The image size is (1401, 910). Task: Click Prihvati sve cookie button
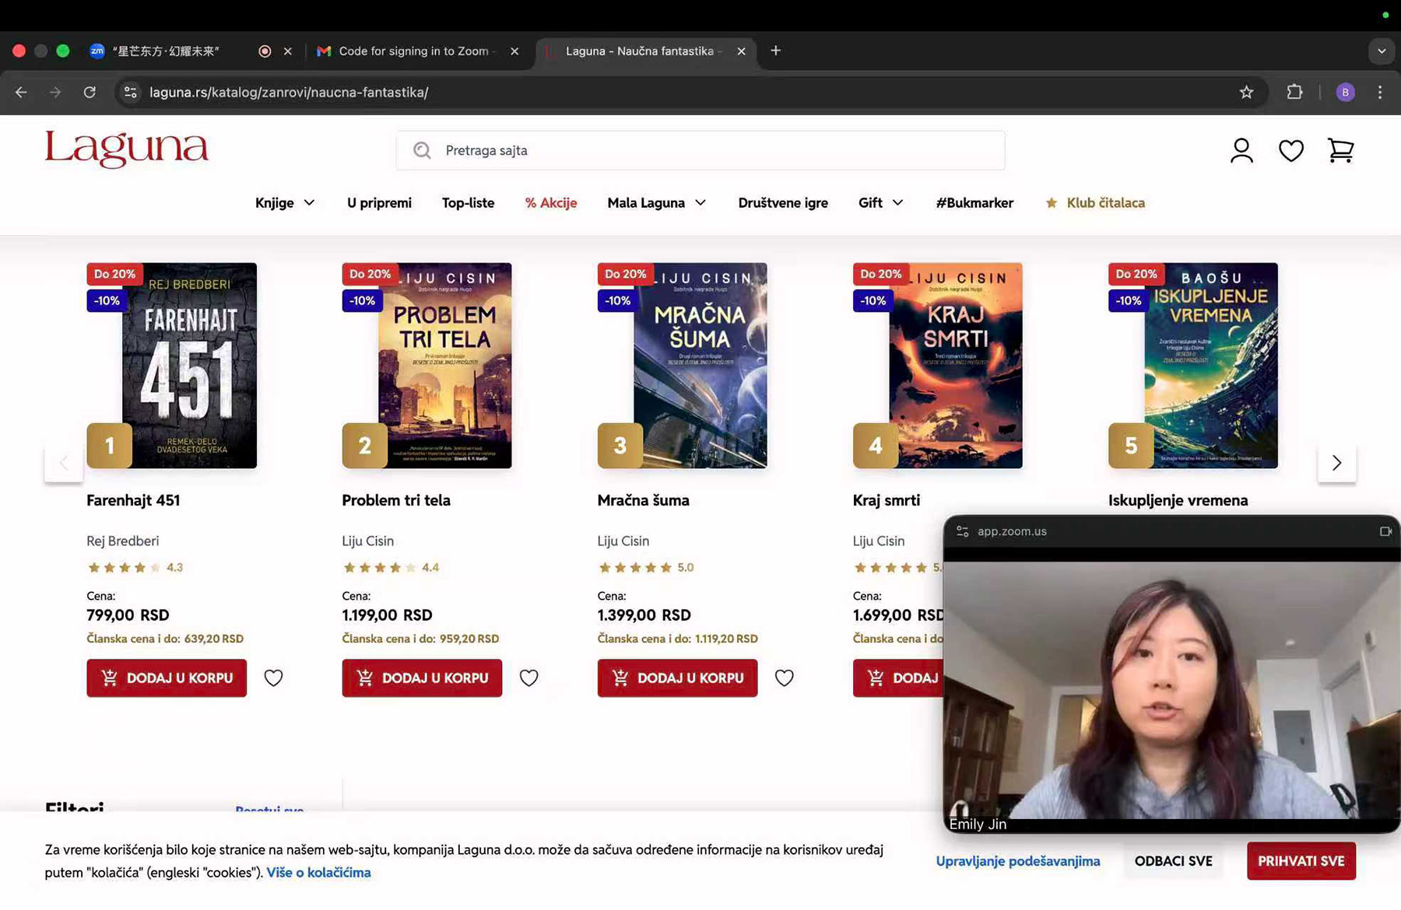pos(1301,861)
